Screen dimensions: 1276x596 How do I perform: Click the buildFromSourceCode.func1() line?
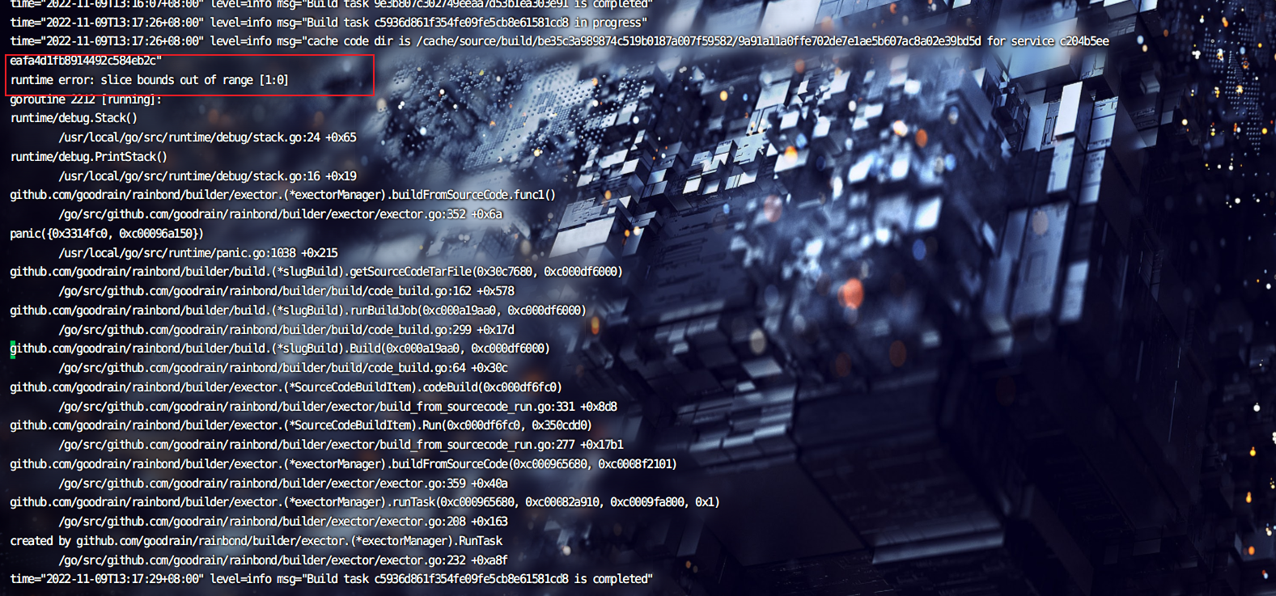coord(282,195)
